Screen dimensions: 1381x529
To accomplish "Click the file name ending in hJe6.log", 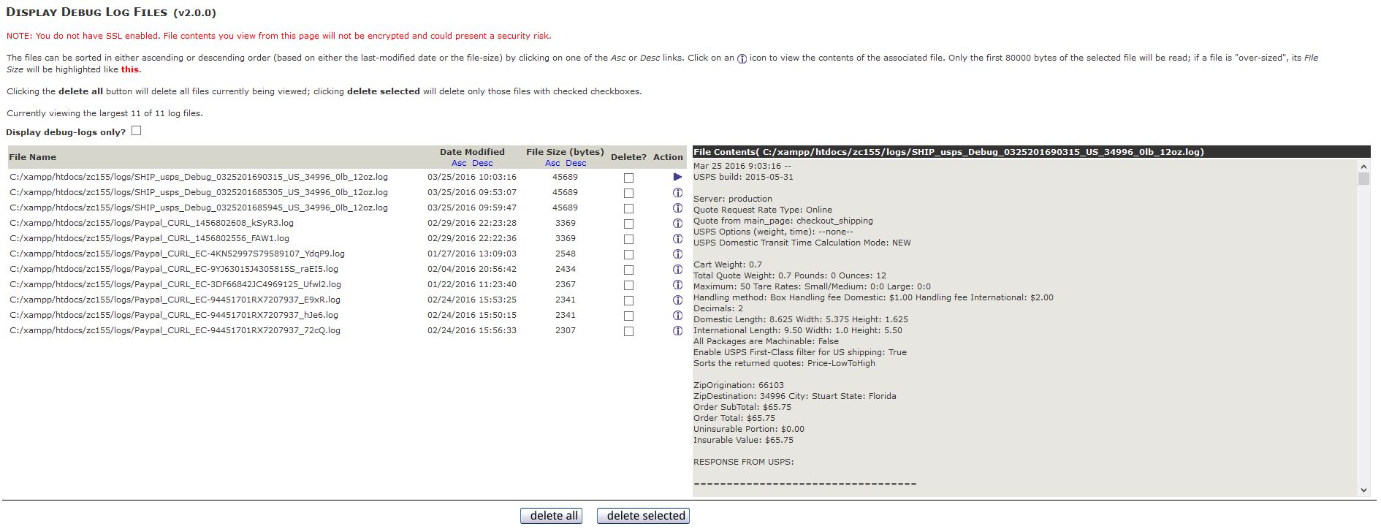I will (x=174, y=315).
